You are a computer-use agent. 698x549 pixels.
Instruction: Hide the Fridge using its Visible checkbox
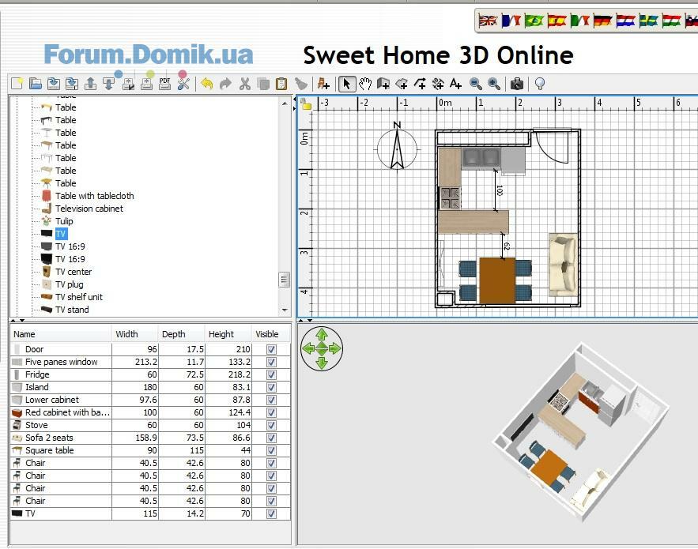pos(271,374)
